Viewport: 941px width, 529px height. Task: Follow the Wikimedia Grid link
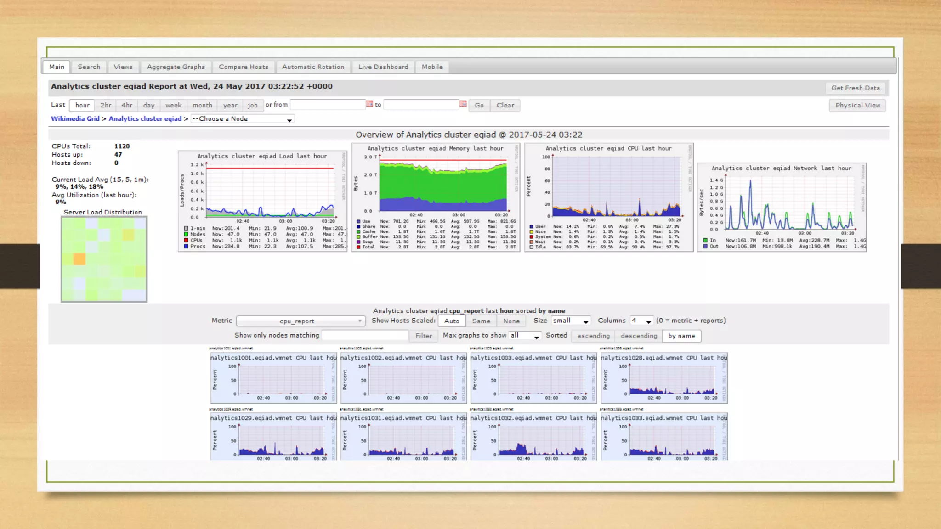(75, 119)
